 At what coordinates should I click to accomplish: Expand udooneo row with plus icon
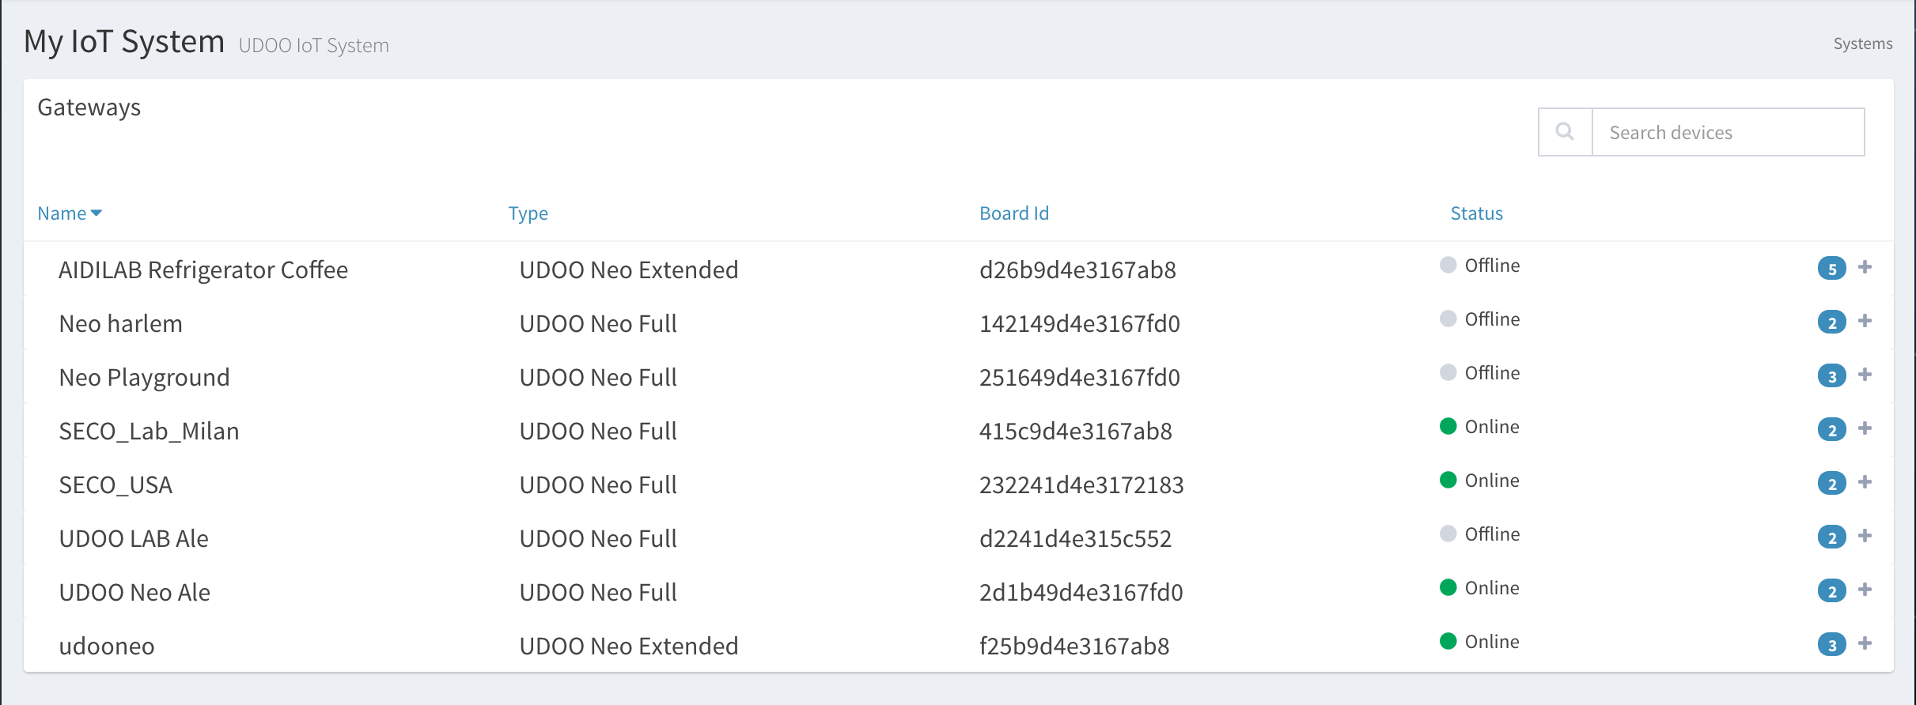(x=1865, y=643)
